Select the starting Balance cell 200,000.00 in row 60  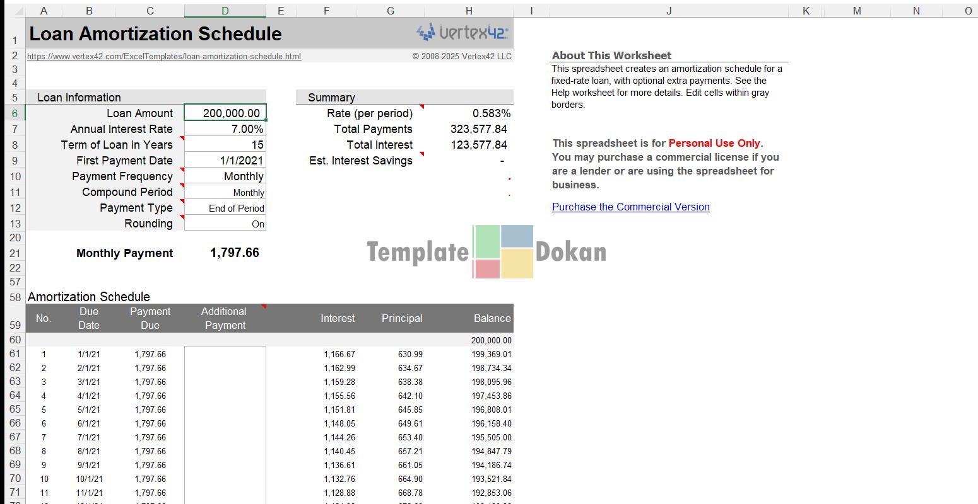coord(490,340)
